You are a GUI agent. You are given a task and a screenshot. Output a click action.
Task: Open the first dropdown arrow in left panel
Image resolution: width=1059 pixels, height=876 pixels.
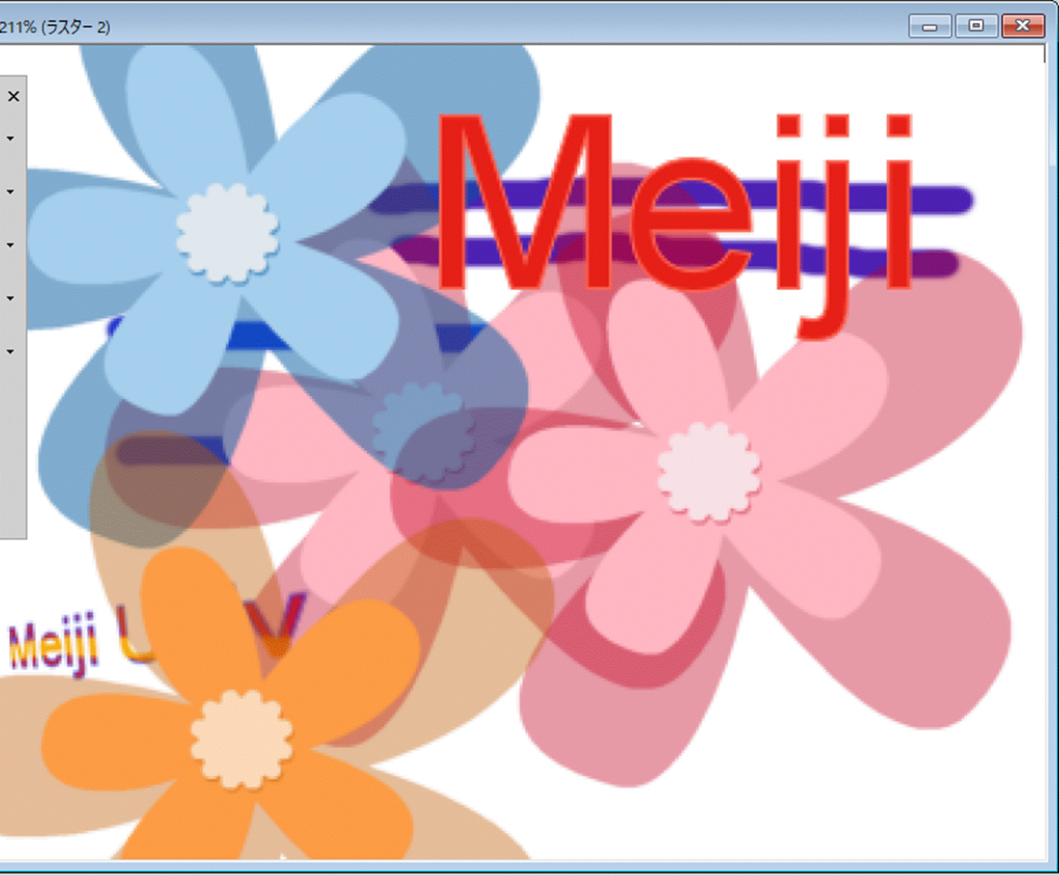click(x=10, y=138)
